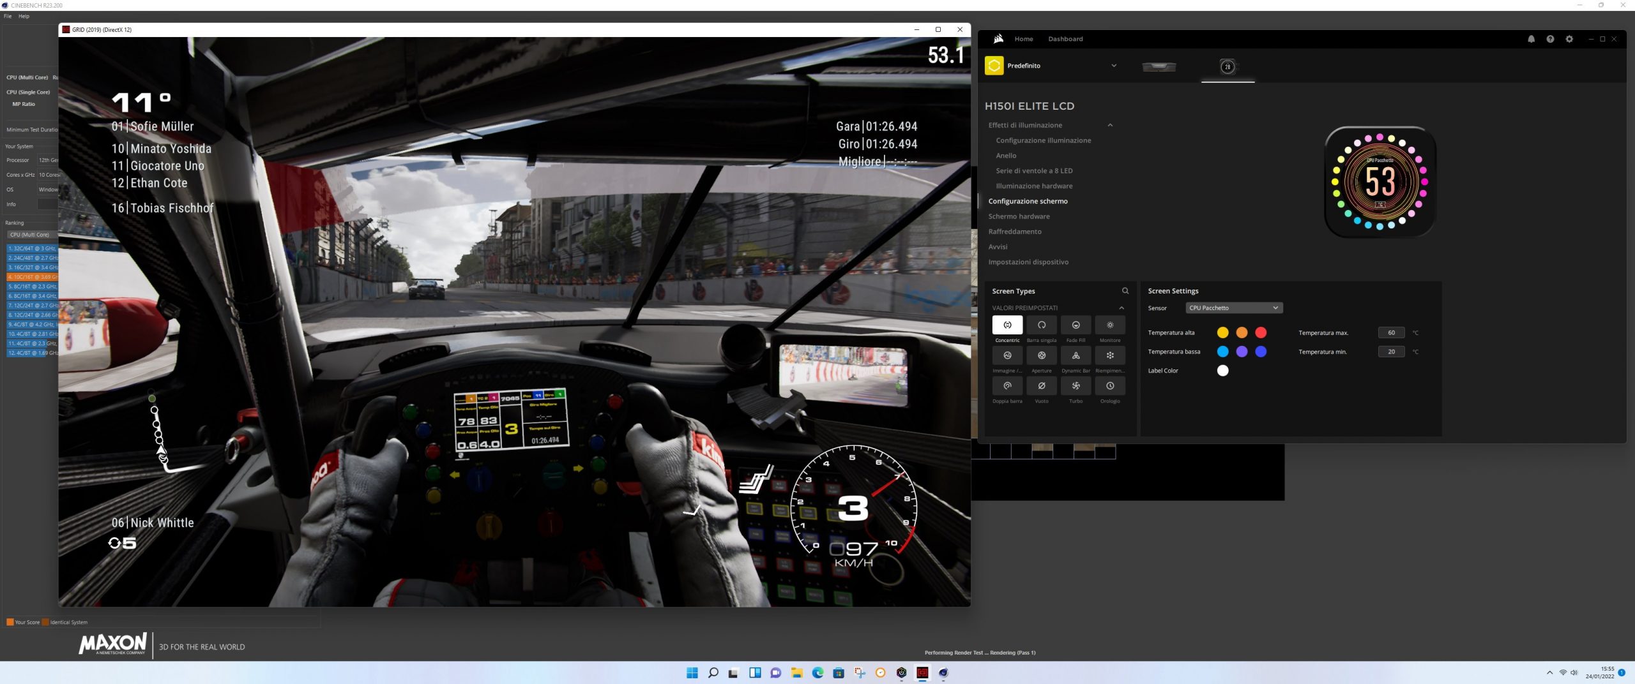Change yellow Temperatura alta color swatch
This screenshot has height=684, width=1635.
click(x=1222, y=332)
